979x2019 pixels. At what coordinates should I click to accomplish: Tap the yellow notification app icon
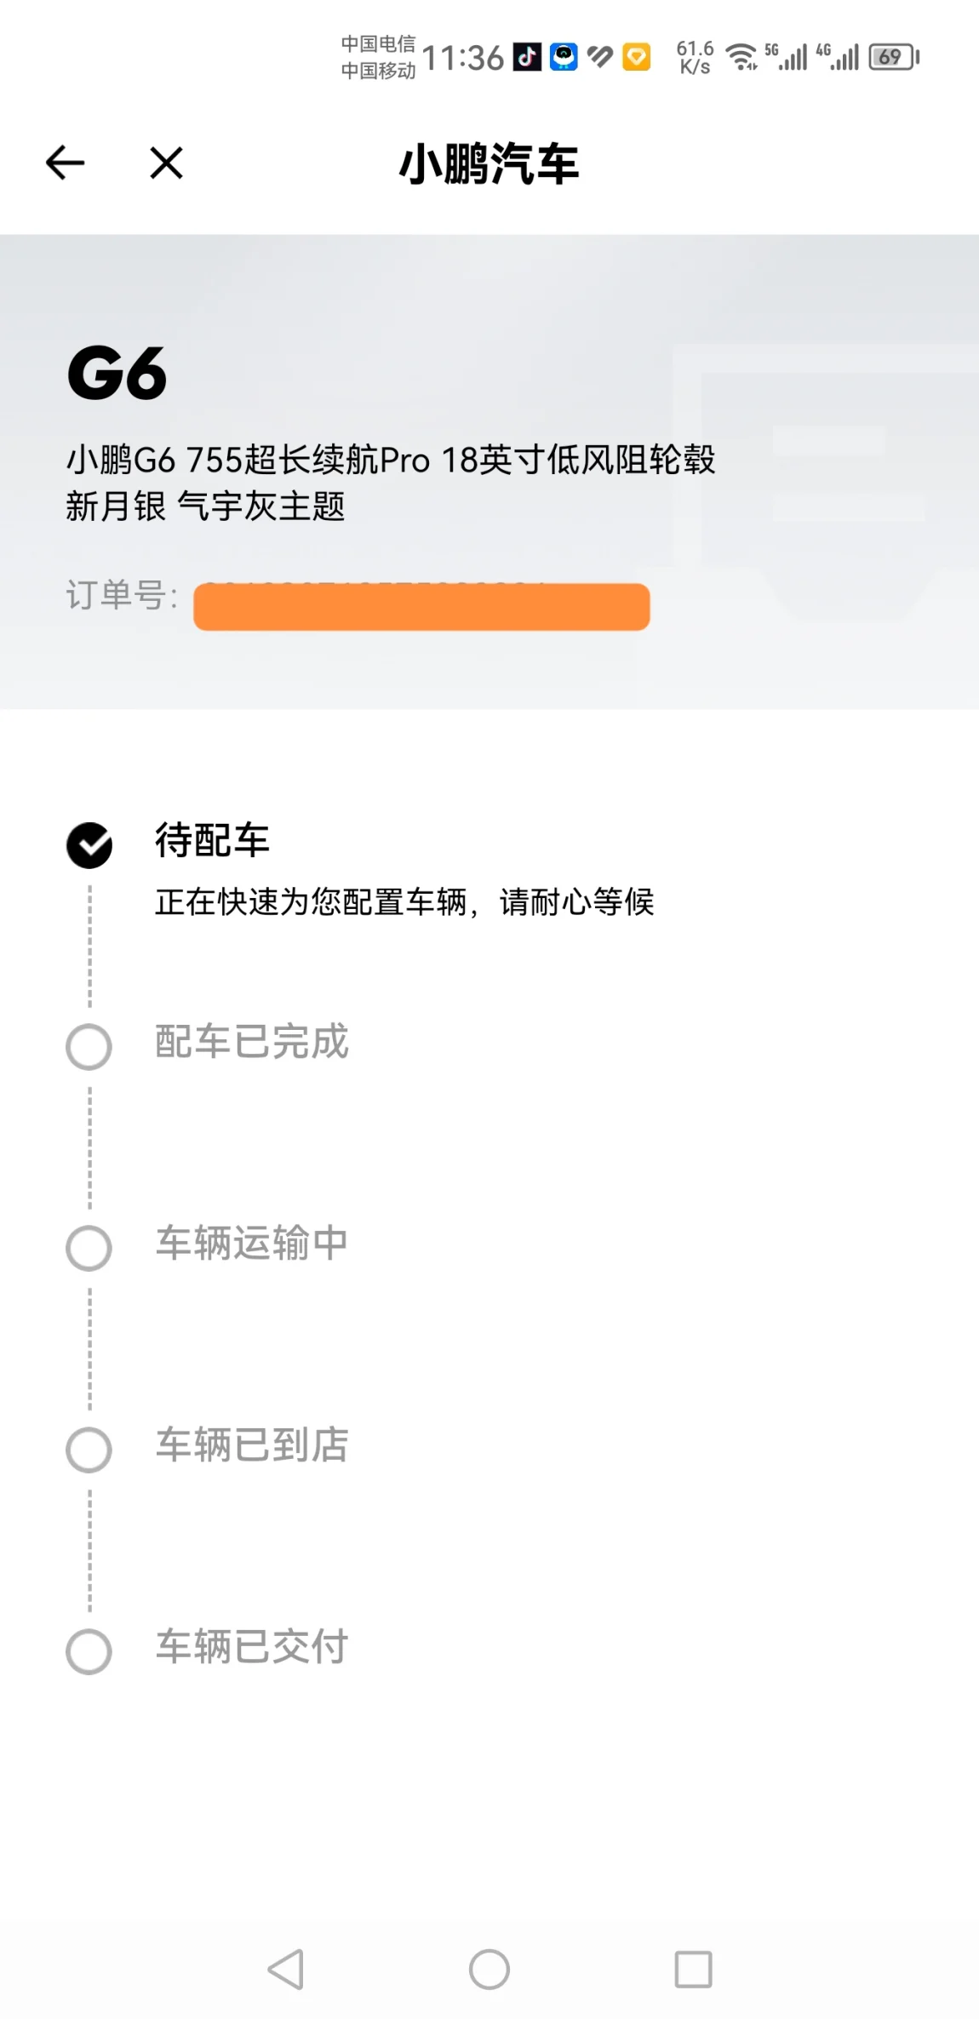coord(636,57)
